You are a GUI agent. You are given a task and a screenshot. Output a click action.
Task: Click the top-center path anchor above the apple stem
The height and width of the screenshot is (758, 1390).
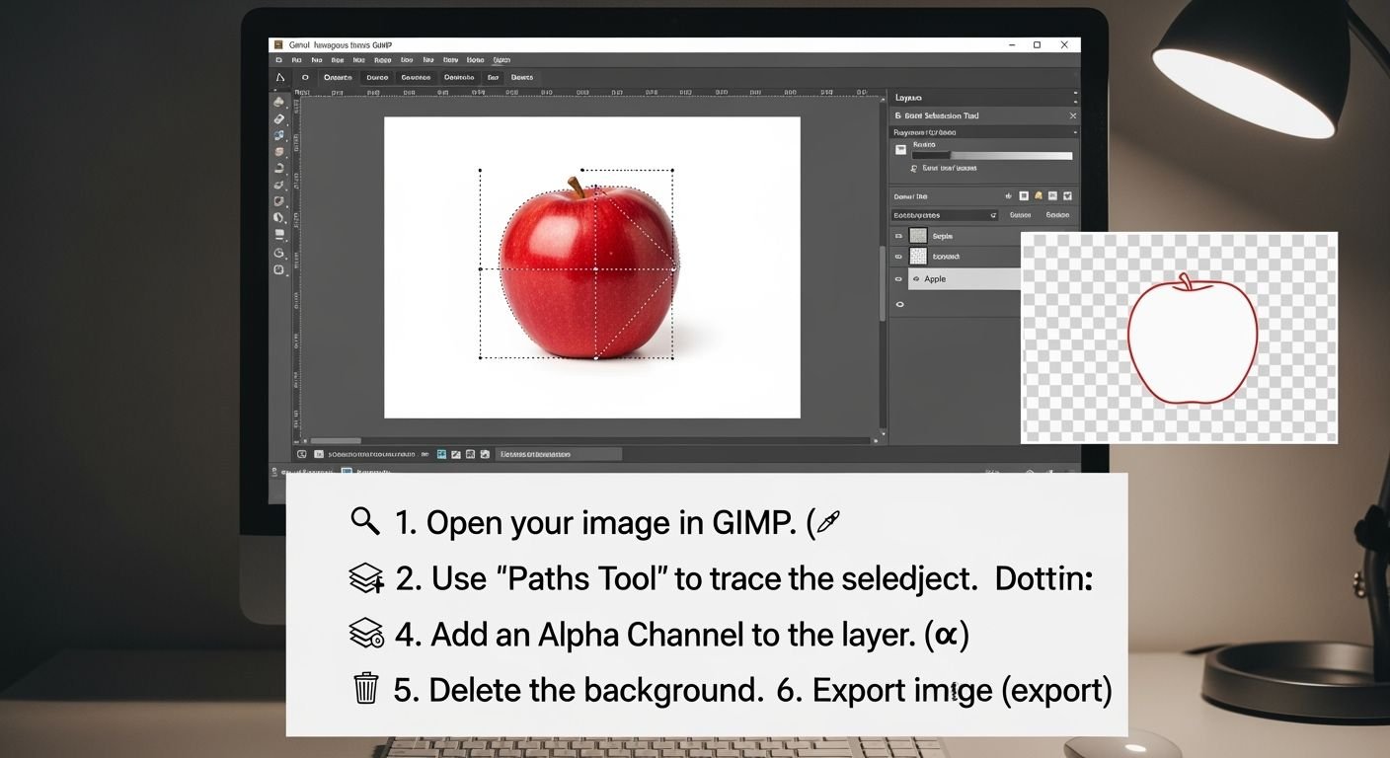tap(582, 170)
